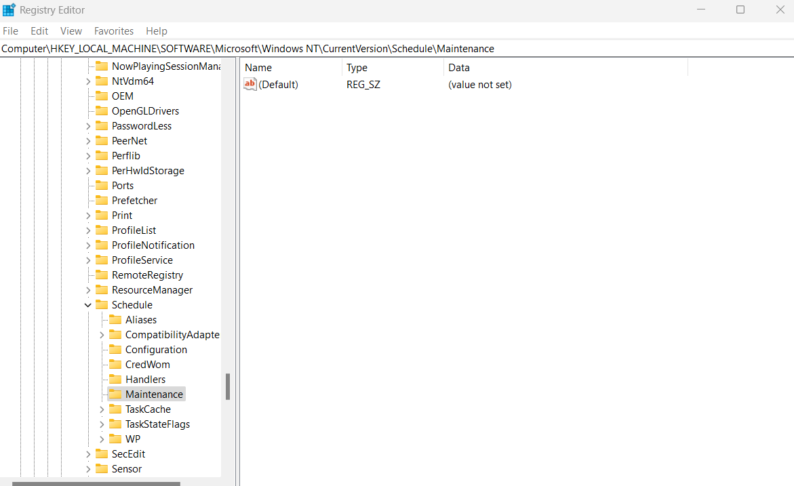Click the Registry Editor app icon in title bar
The height and width of the screenshot is (486, 794).
9,10
